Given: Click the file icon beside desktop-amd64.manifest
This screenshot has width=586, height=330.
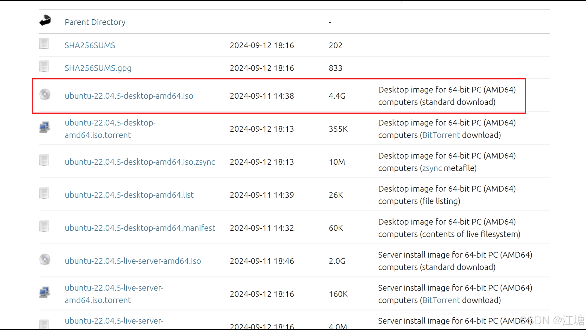Looking at the screenshot, I should point(44,226).
